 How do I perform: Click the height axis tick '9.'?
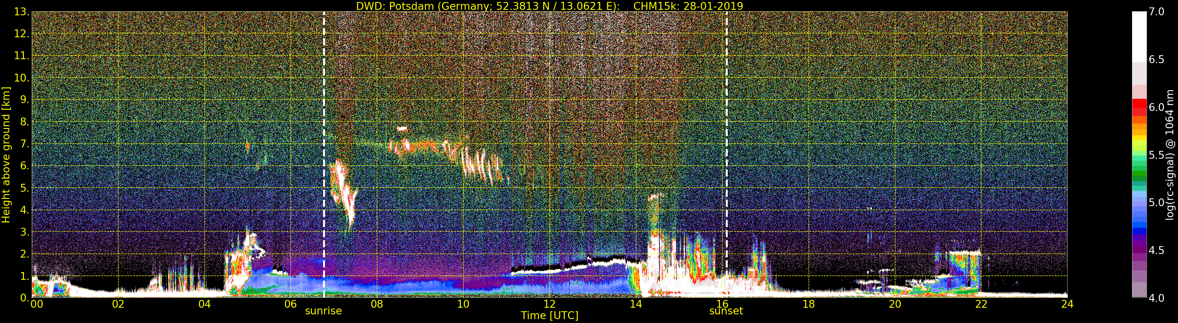click(x=24, y=100)
